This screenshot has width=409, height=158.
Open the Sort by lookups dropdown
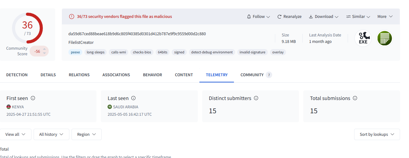(377, 135)
